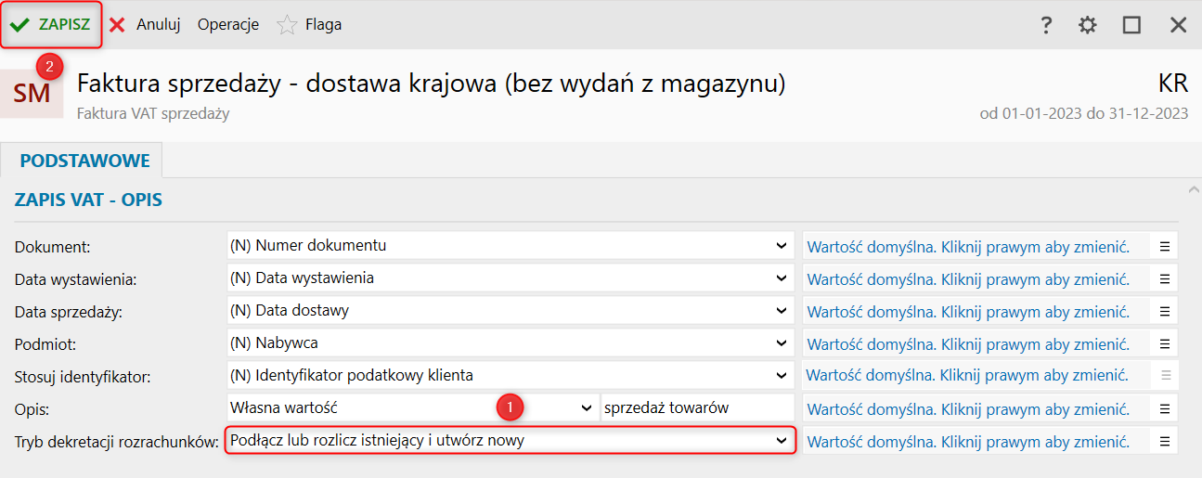Switch to the PODSTAWOWE tab
The height and width of the screenshot is (478, 1202).
[84, 161]
